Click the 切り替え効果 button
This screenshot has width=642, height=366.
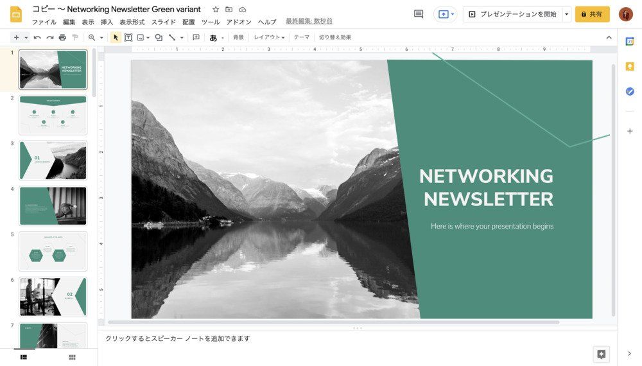point(335,37)
